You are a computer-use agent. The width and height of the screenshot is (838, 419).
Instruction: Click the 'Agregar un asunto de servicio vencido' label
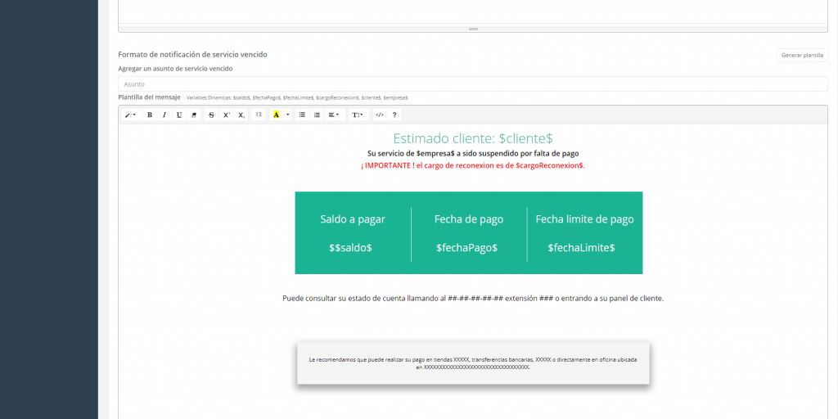click(x=175, y=69)
